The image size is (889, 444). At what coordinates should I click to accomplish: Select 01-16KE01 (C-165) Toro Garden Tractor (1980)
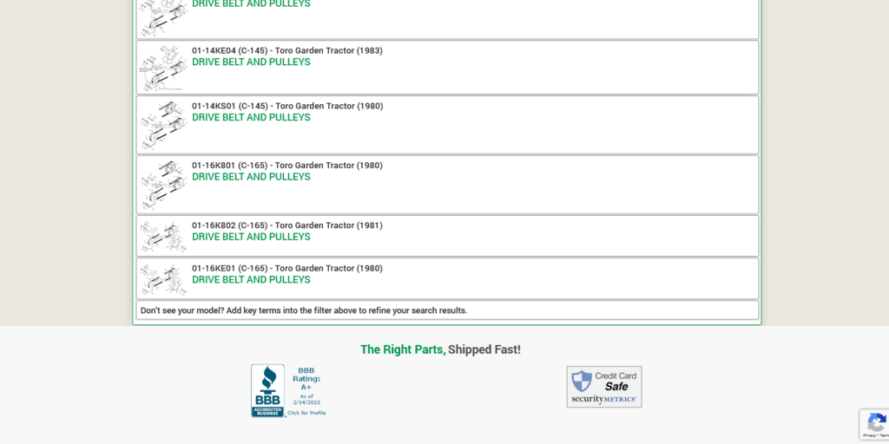(286, 269)
